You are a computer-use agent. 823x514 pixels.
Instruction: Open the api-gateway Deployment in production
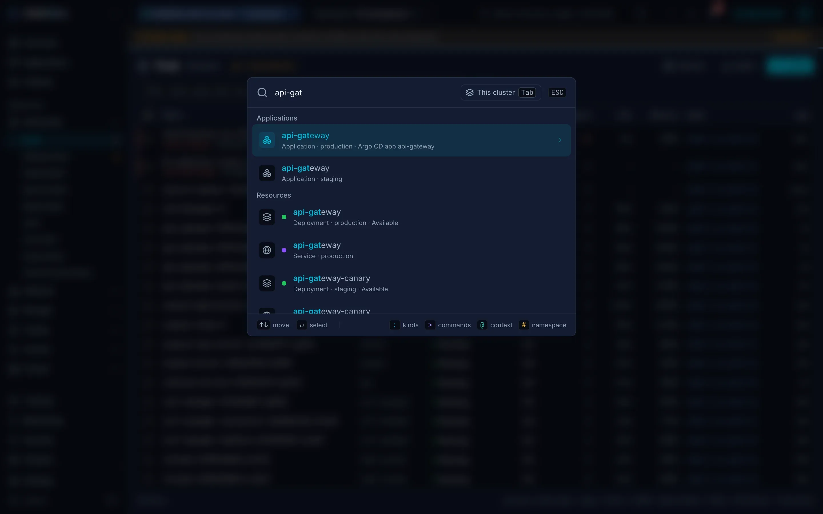click(x=411, y=217)
